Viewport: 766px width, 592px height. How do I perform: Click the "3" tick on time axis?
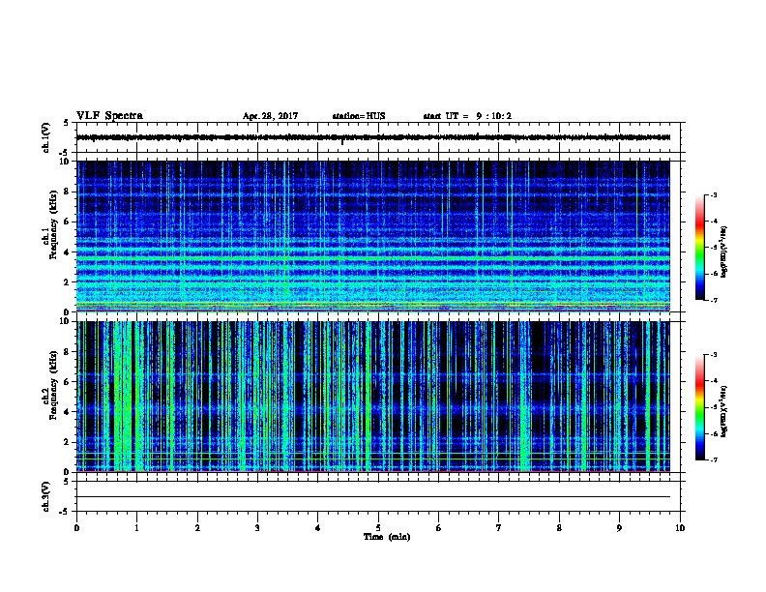(257, 527)
